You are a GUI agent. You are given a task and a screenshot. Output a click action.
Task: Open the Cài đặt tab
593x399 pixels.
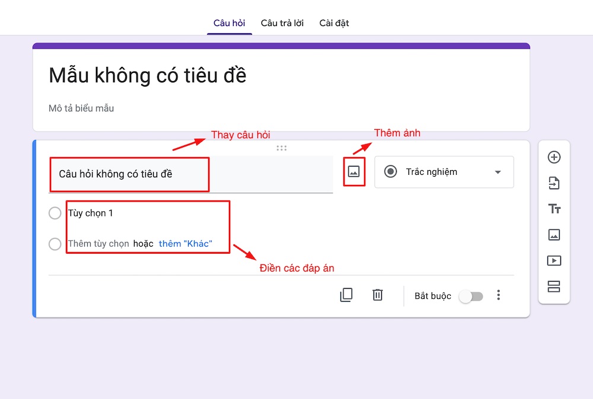click(334, 23)
